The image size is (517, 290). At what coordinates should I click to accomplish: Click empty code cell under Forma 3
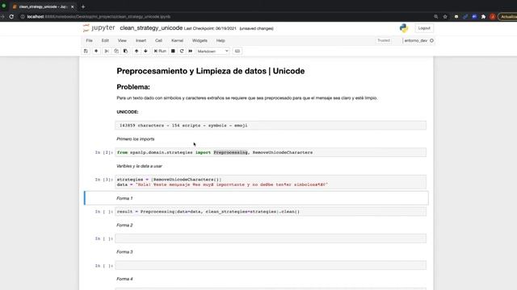coord(271,265)
